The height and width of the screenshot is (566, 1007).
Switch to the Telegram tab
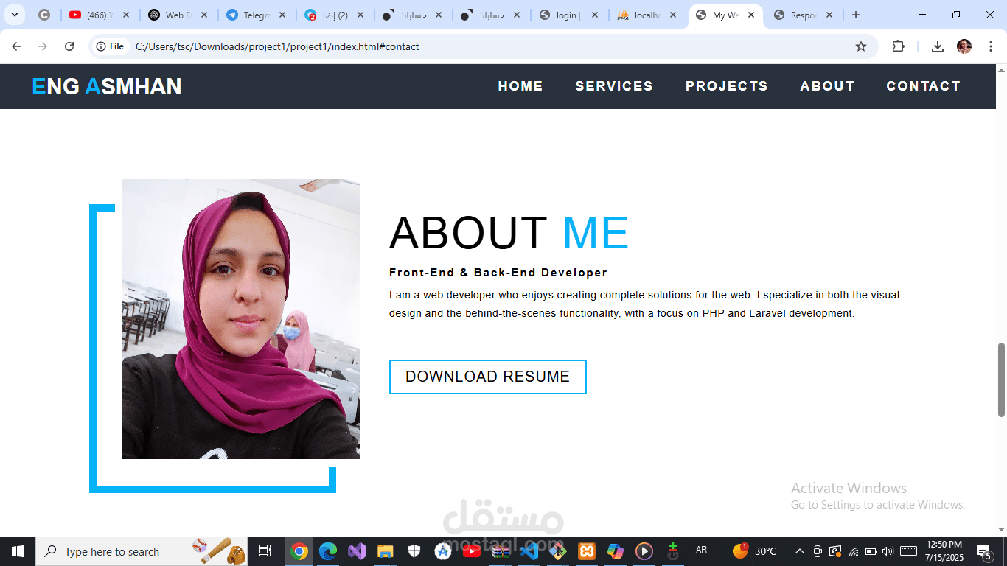click(255, 15)
